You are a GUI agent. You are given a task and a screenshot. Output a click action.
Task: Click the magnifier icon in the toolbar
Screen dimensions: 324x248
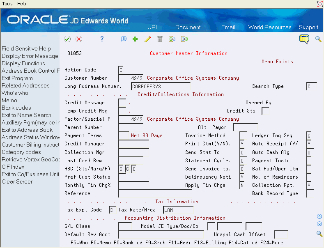coord(318,39)
